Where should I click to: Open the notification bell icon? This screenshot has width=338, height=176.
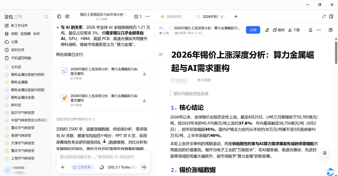[310, 30]
